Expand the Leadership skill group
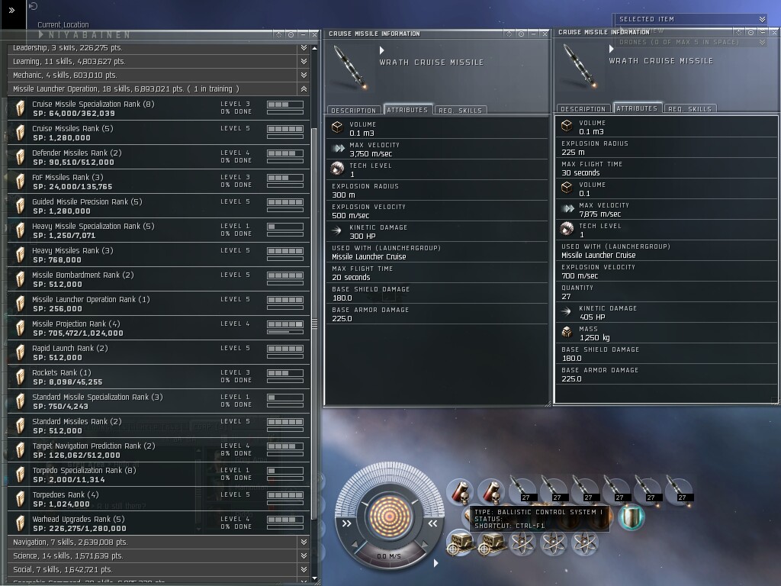Image resolution: width=781 pixels, height=586 pixels. tap(304, 48)
